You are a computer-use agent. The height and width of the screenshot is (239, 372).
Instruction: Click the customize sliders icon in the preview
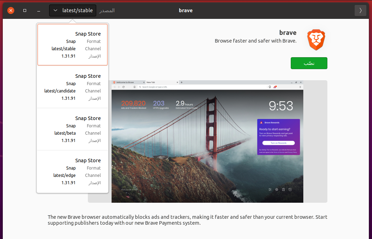270,189
